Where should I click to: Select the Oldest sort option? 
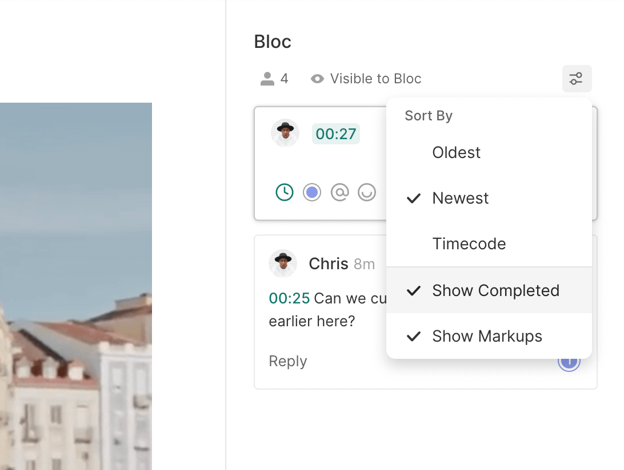click(x=456, y=152)
